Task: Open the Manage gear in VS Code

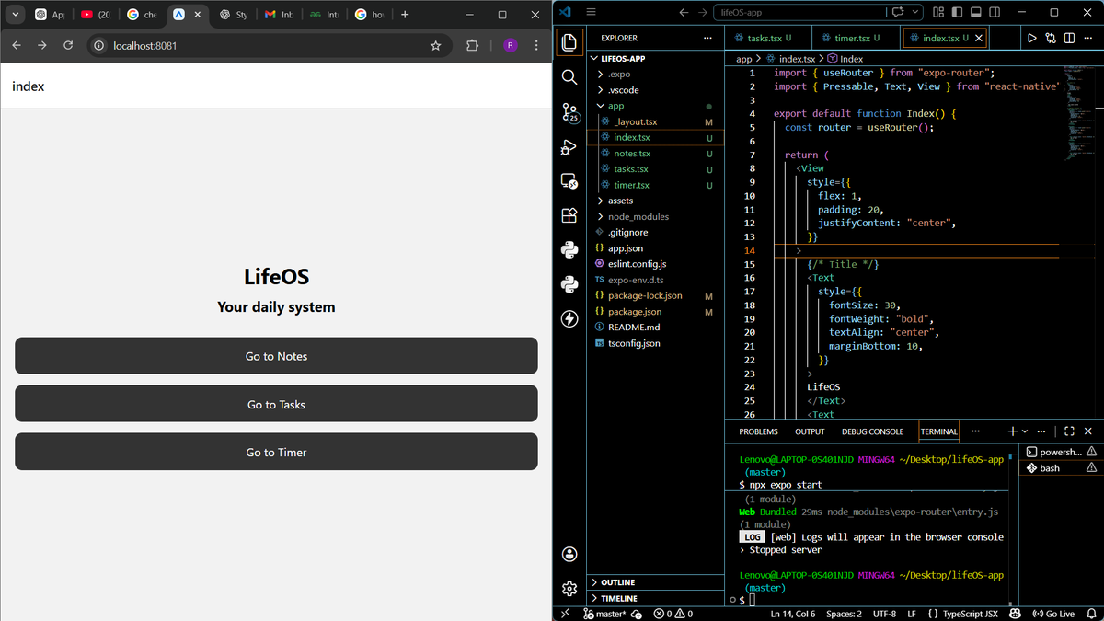Action: (569, 588)
